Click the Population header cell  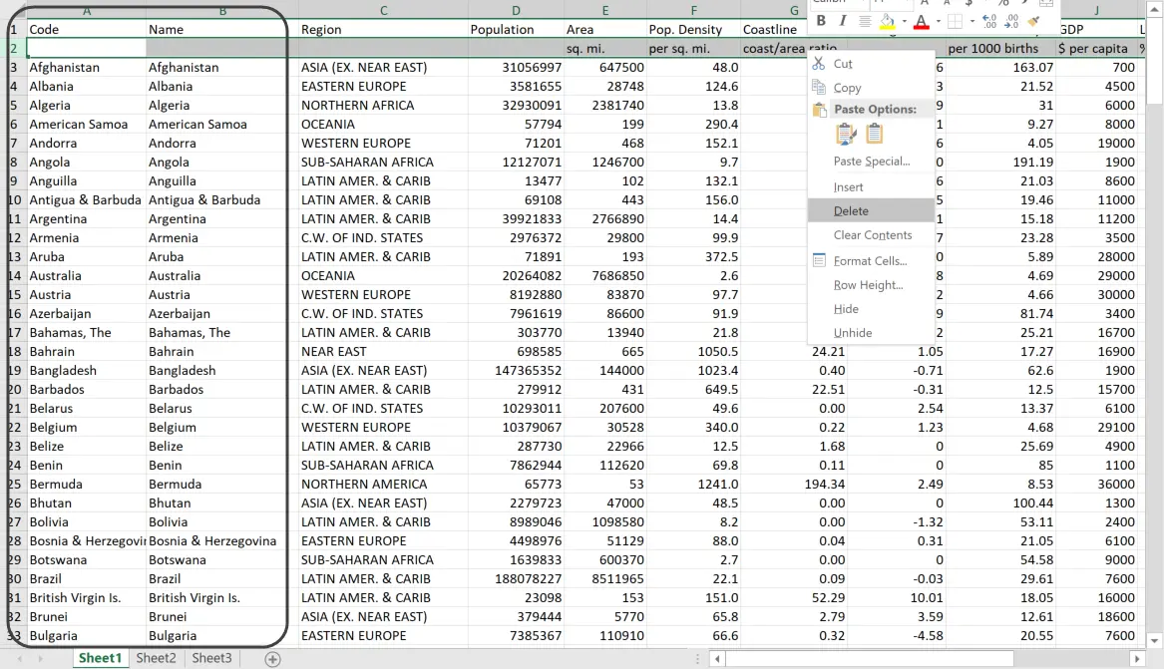(x=516, y=30)
